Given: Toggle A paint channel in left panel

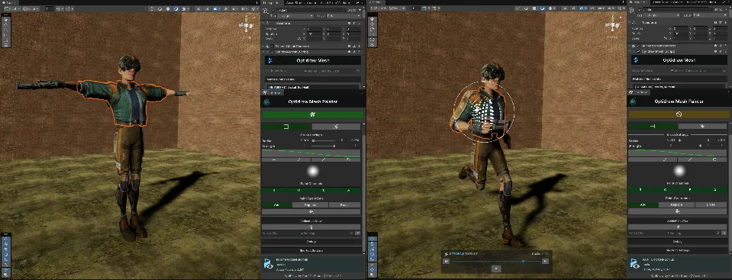Looking at the screenshot, I should [x=348, y=191].
